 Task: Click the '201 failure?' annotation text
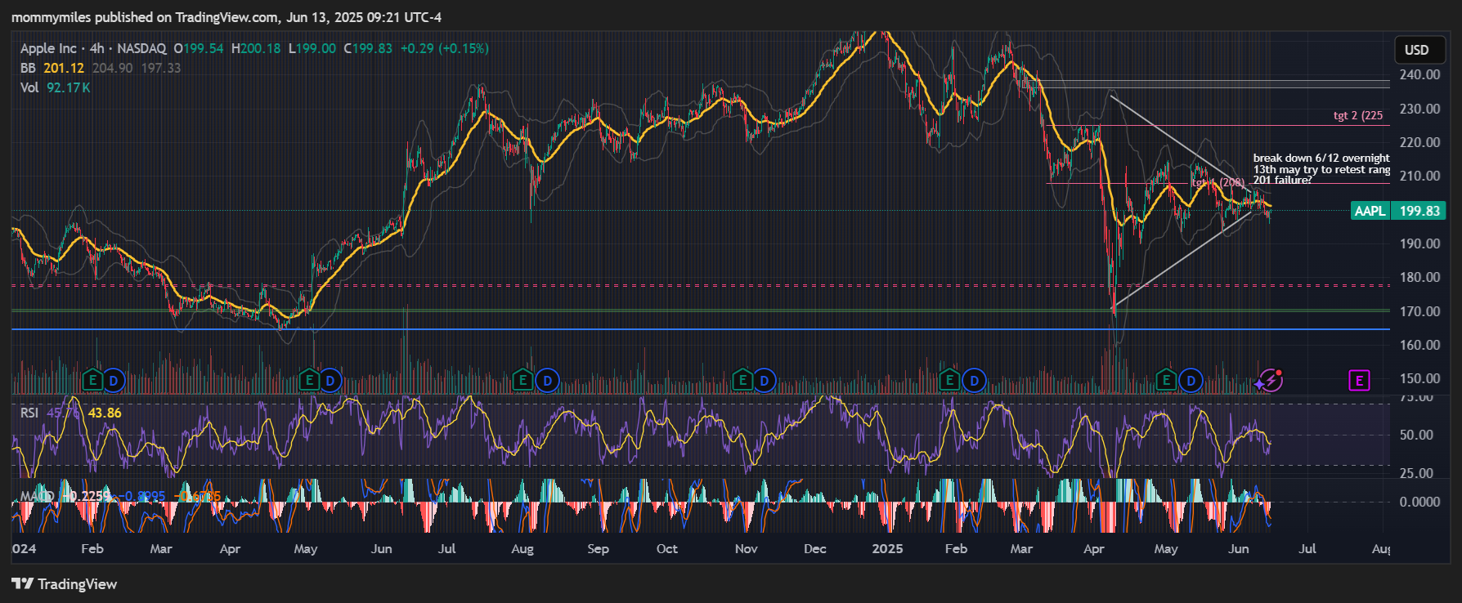pyautogui.click(x=1282, y=180)
